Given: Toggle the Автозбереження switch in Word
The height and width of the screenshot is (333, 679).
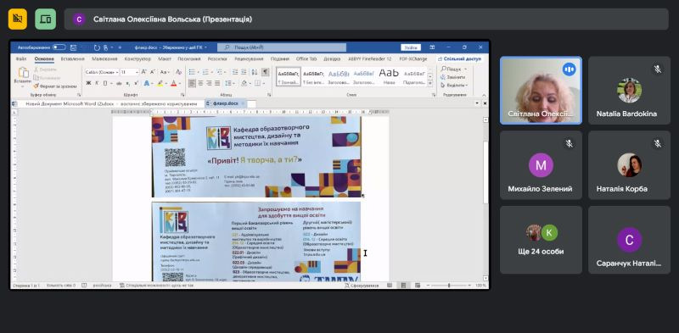Looking at the screenshot, I should pyautogui.click(x=59, y=47).
